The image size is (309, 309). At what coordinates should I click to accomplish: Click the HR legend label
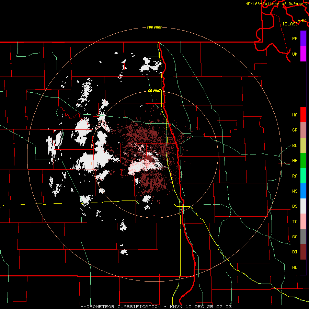(x=295, y=161)
